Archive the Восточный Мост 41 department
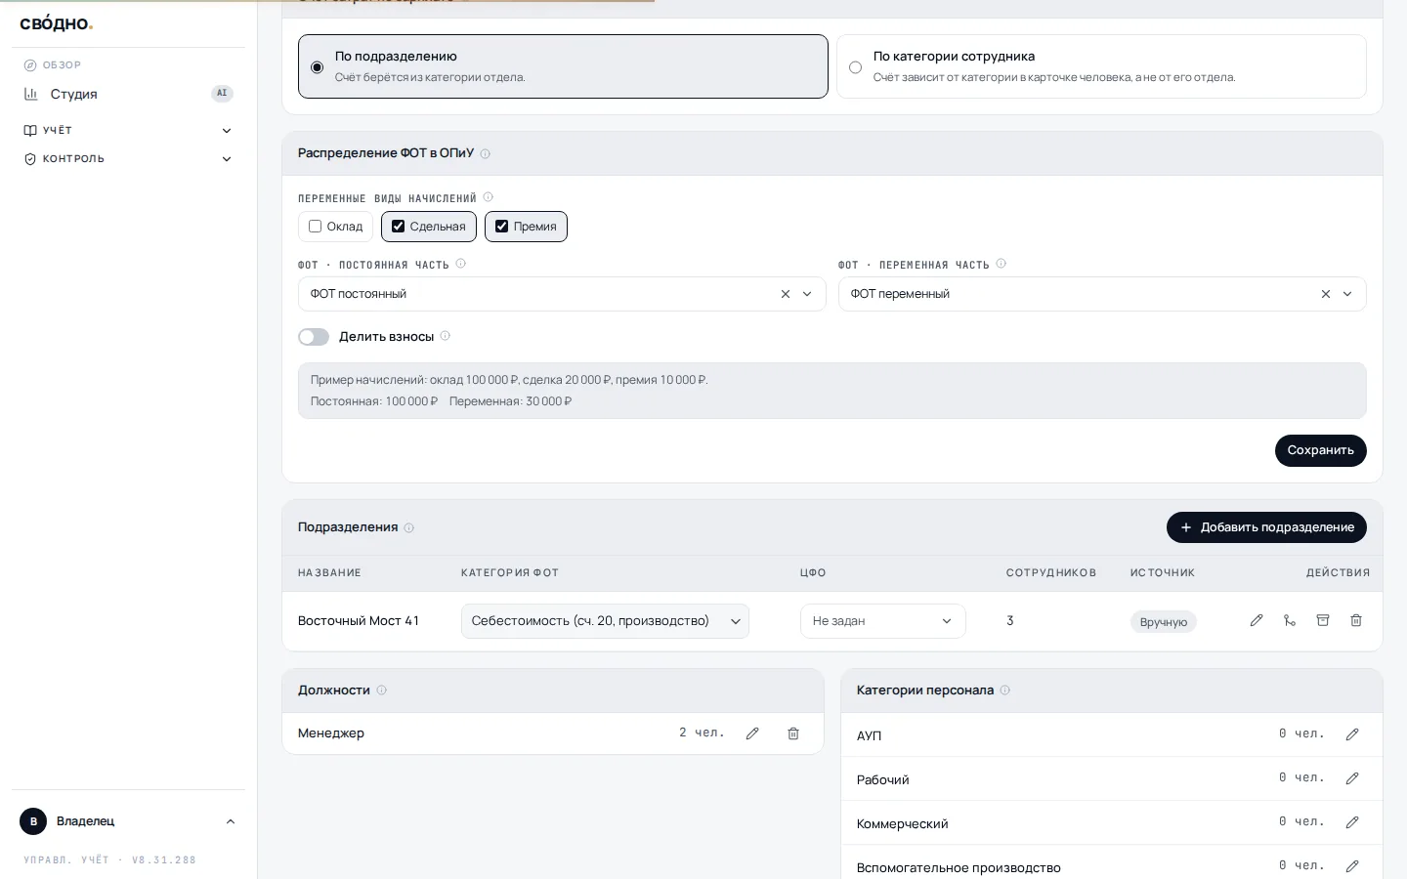The image size is (1407, 879). coord(1323,620)
